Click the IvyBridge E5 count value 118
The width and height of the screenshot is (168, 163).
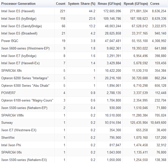pos(63,19)
